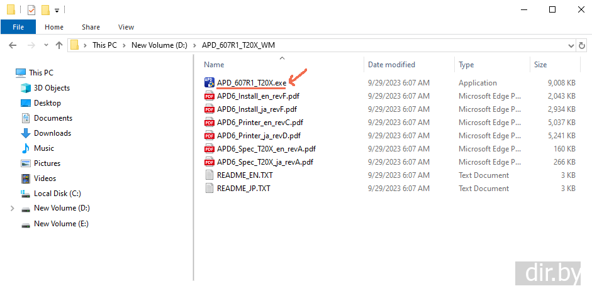Open the File menu
Screen dimensions: 592x291
pos(18,27)
